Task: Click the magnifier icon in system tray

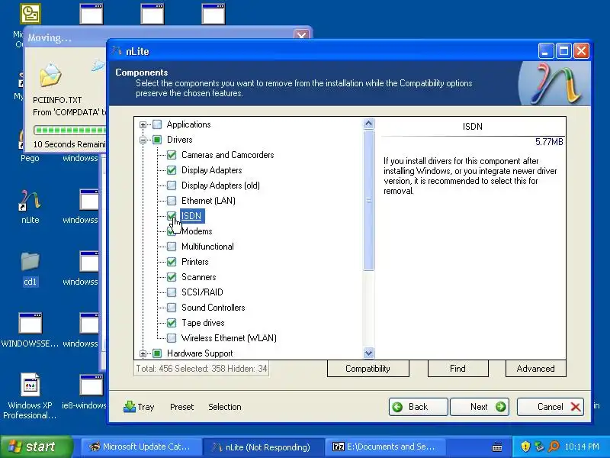Action: 554,447
